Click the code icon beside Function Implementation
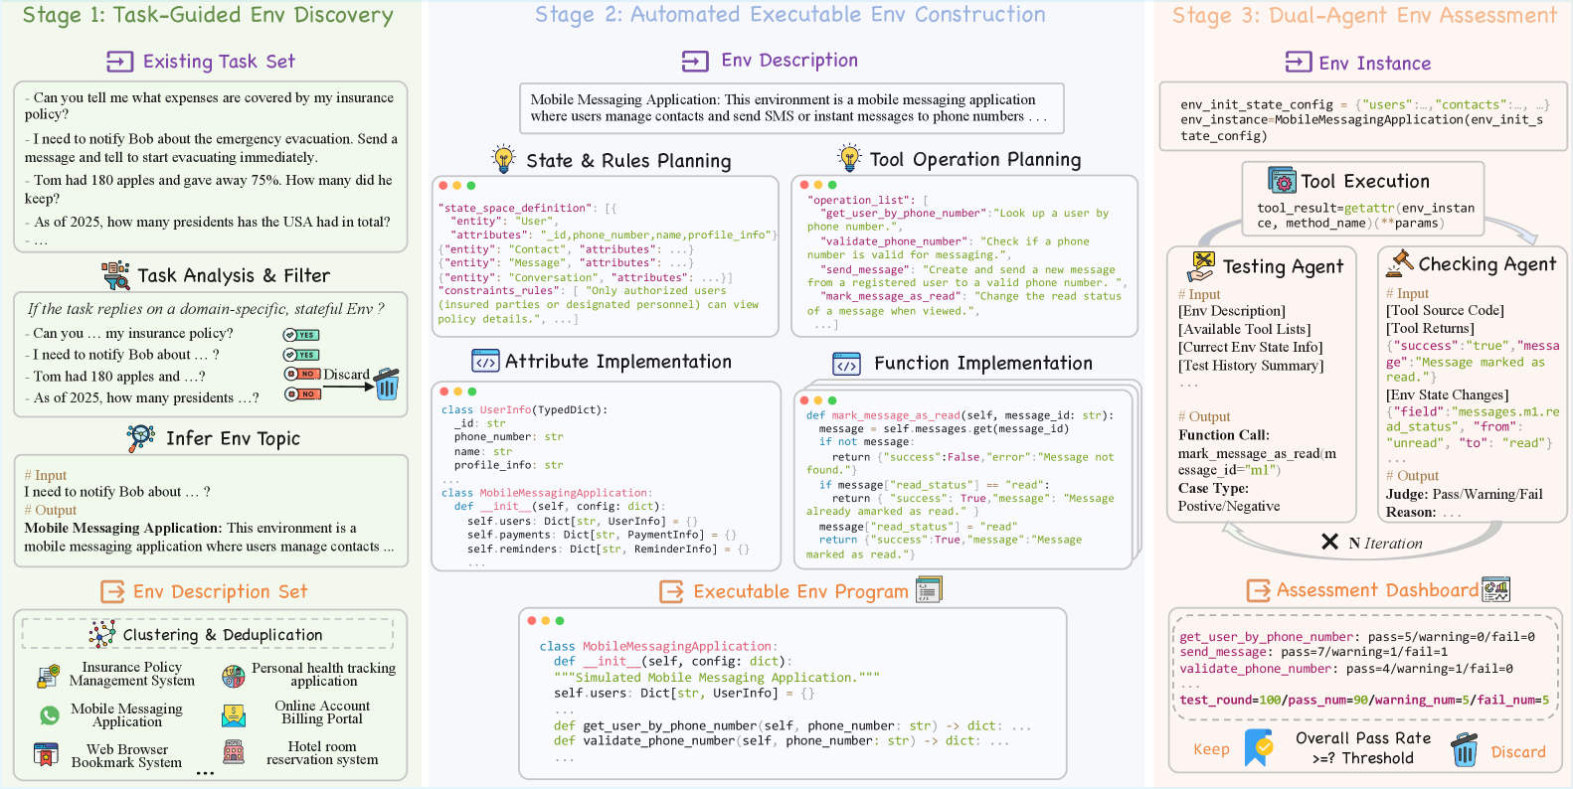Screen dimensions: 1573x789 tap(846, 364)
